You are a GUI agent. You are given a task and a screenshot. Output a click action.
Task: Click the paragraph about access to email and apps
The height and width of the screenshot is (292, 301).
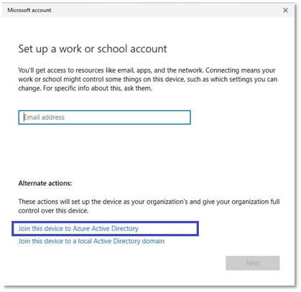[x=148, y=79]
